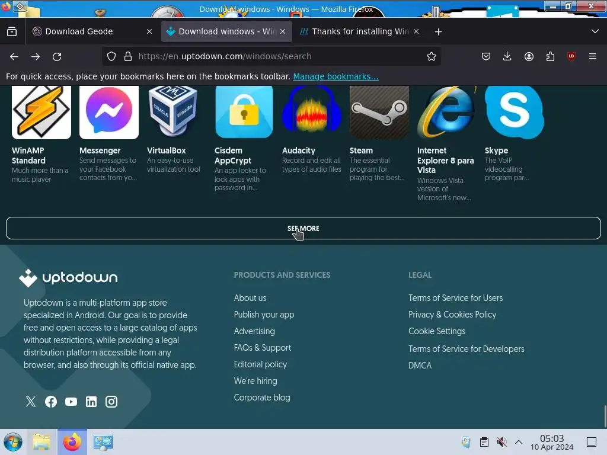
Task: Show hidden system tray icons chevron
Action: point(519,442)
